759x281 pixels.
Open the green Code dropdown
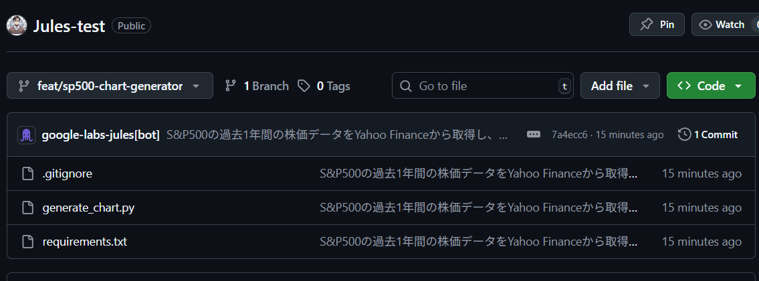[x=710, y=86]
